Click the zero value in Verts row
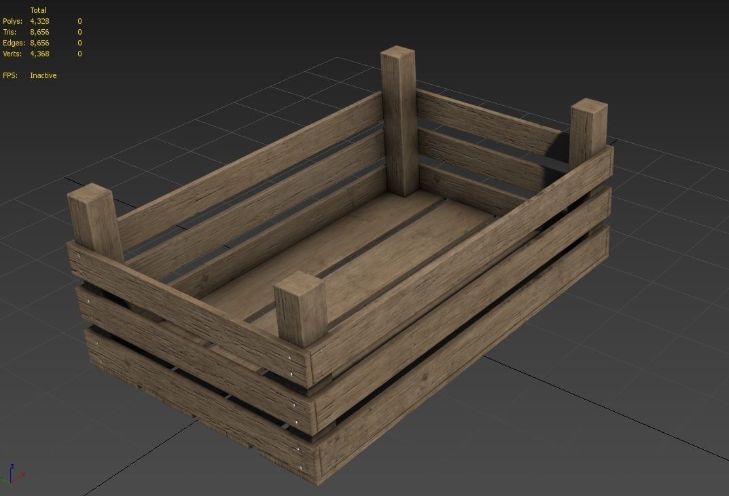 pyautogui.click(x=79, y=54)
